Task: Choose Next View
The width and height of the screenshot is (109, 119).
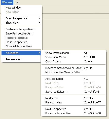Action: coord(74,98)
